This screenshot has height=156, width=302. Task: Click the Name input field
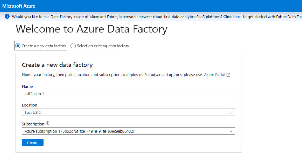(129, 94)
